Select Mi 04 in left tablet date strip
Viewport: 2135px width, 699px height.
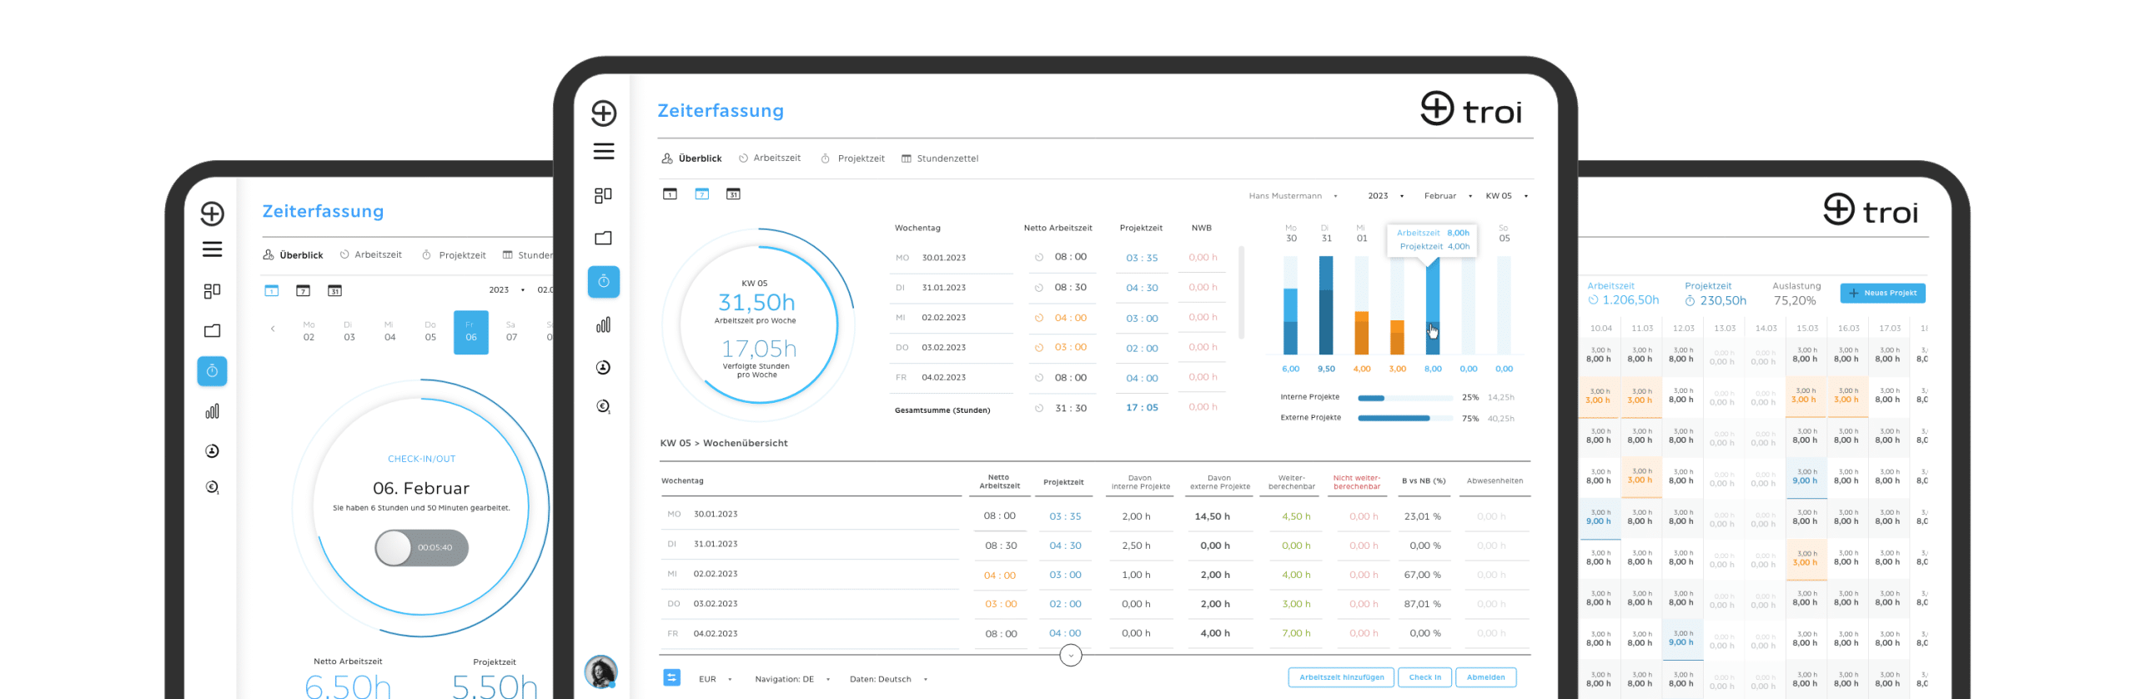[389, 332]
